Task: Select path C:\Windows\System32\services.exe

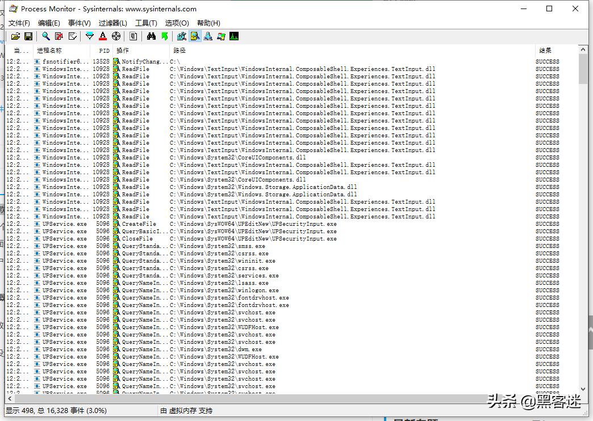Action: click(x=224, y=276)
